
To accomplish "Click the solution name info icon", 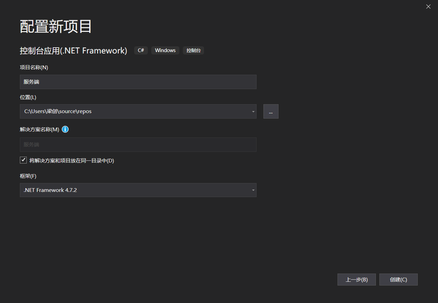I will (65, 129).
